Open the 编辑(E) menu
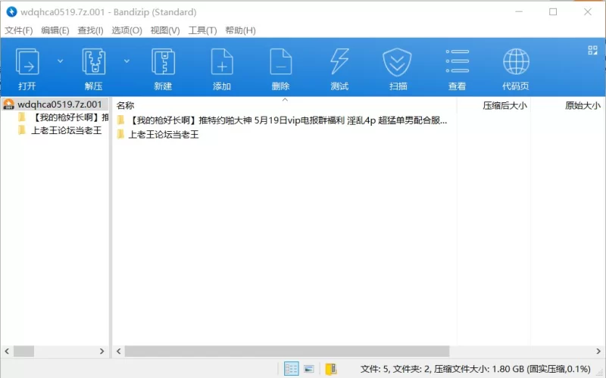606x378 pixels. (55, 30)
